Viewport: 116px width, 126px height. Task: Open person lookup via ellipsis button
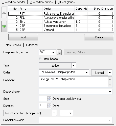[x=59, y=52]
